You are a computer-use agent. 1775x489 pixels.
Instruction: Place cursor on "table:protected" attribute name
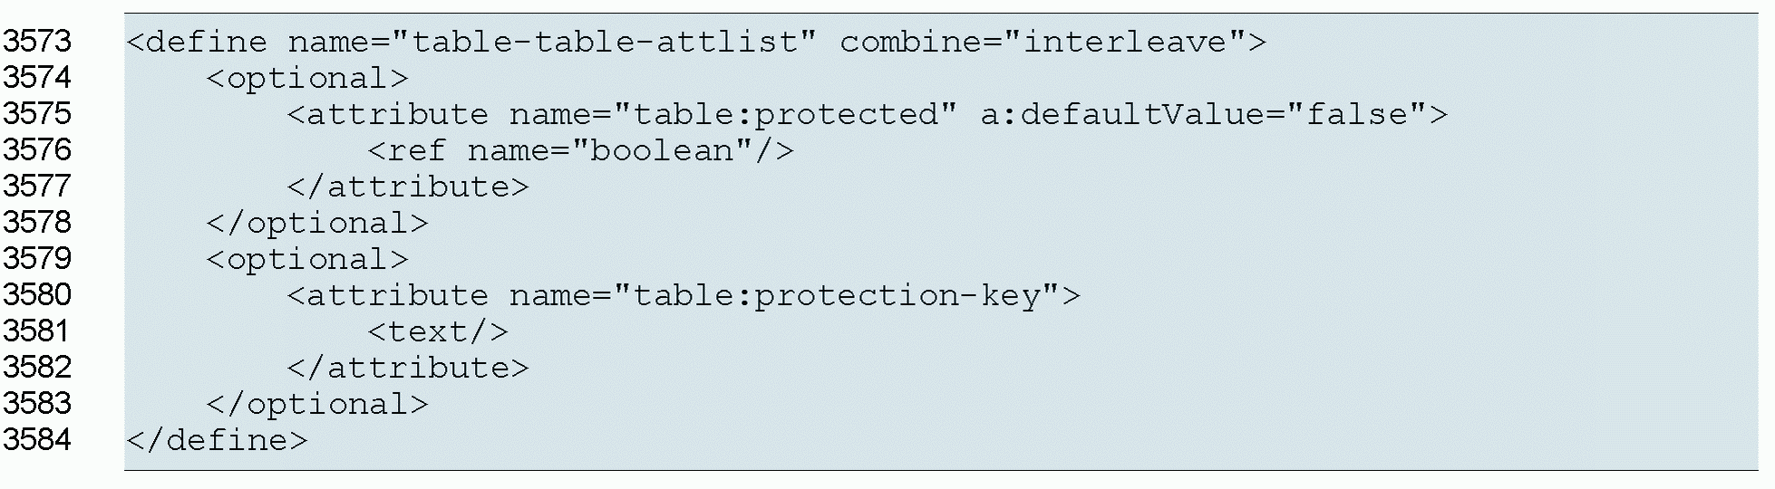(x=784, y=114)
